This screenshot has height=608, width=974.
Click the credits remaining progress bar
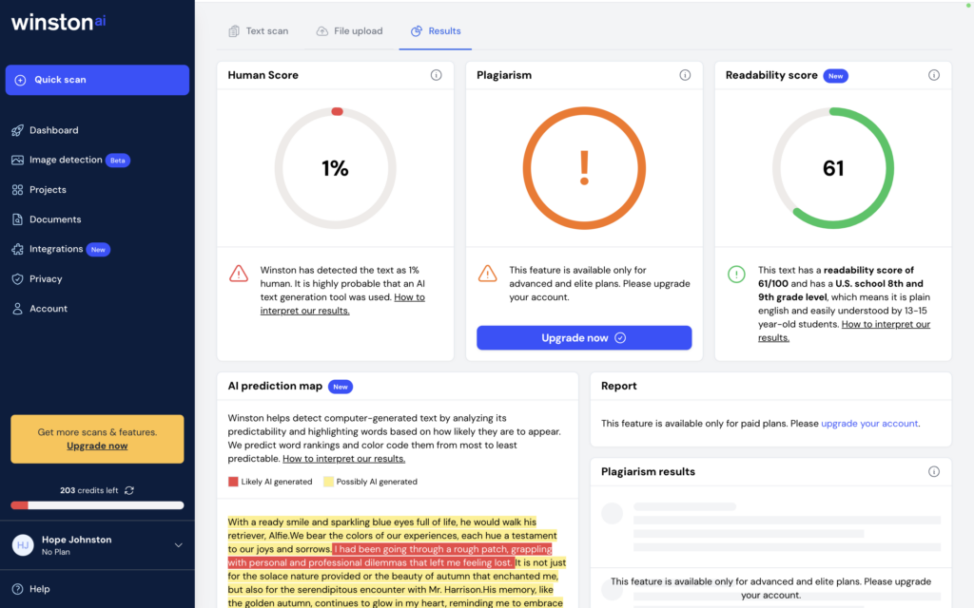pos(96,504)
